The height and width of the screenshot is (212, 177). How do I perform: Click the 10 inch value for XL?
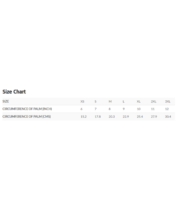139,109
